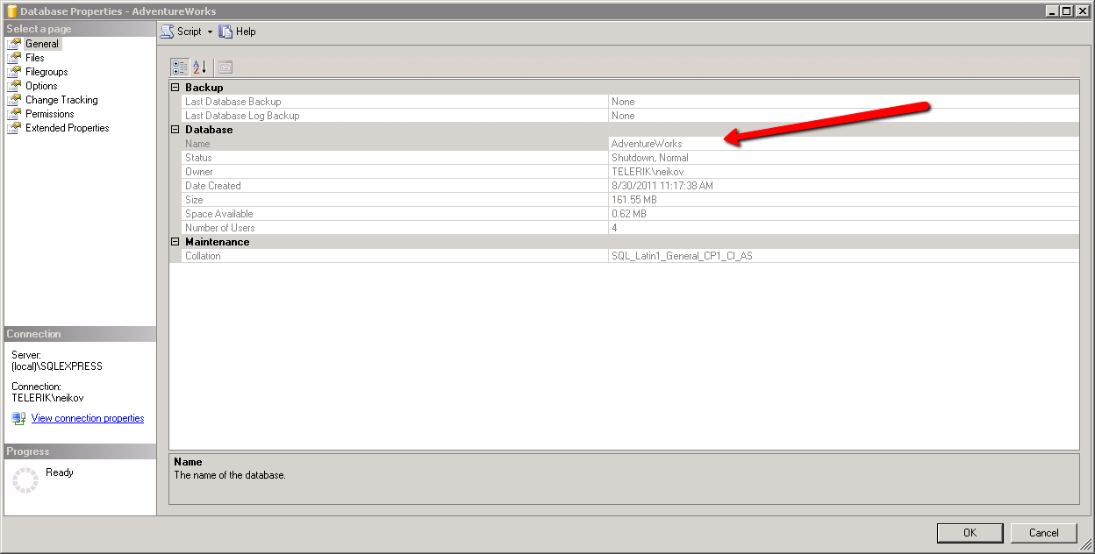Click the Filegroups page icon
The width and height of the screenshot is (1095, 554).
coord(13,72)
